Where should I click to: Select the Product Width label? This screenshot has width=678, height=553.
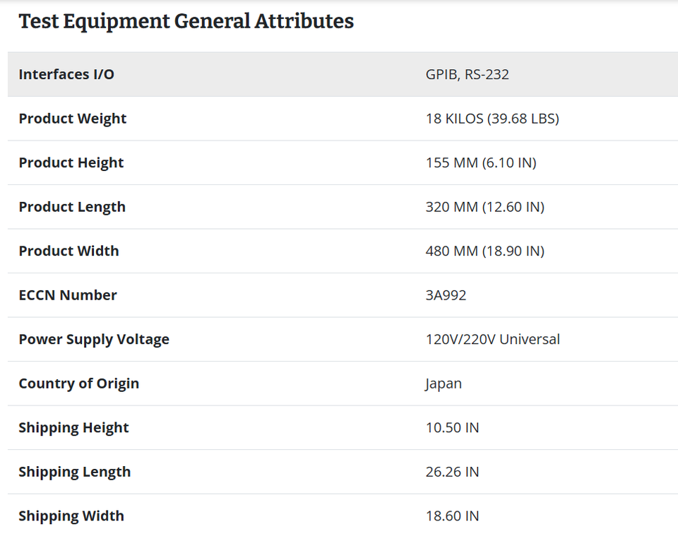[x=69, y=251]
